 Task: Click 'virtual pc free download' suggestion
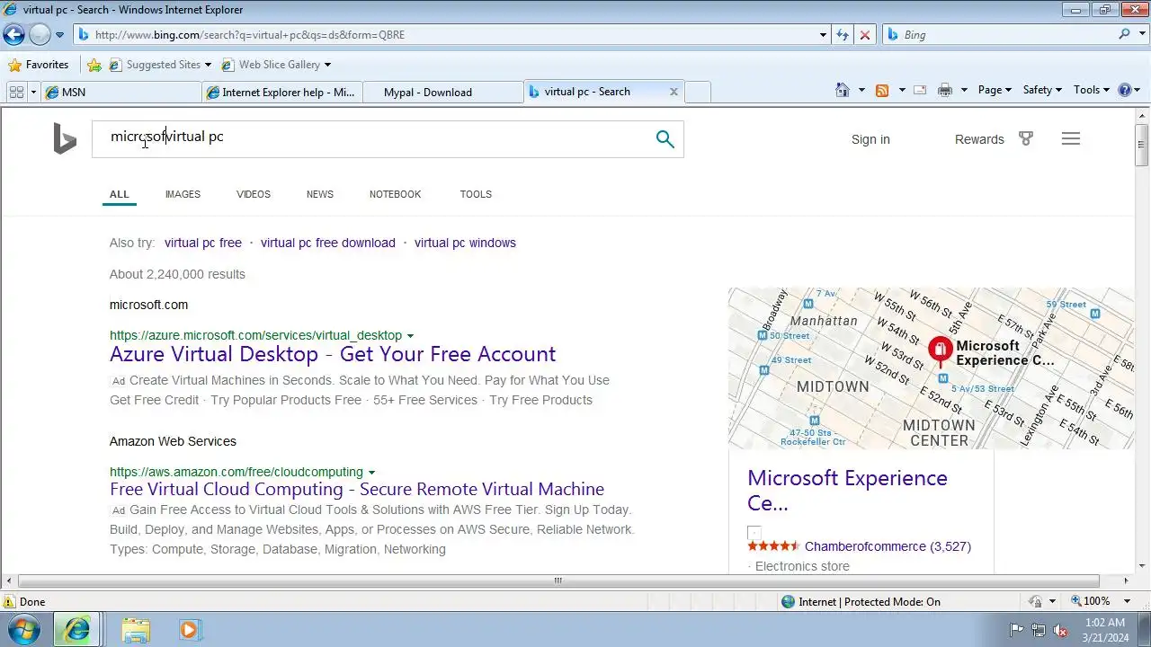[x=328, y=243]
